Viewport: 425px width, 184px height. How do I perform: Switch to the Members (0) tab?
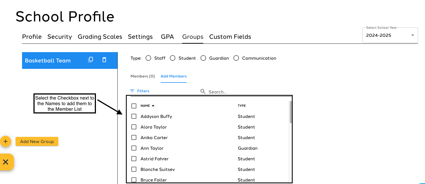tap(143, 76)
